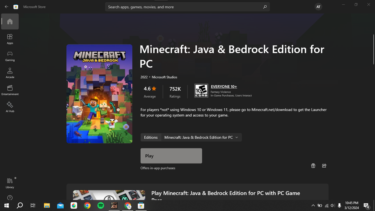
Task: Click the PC Game Pass heading
Action: click(226, 195)
